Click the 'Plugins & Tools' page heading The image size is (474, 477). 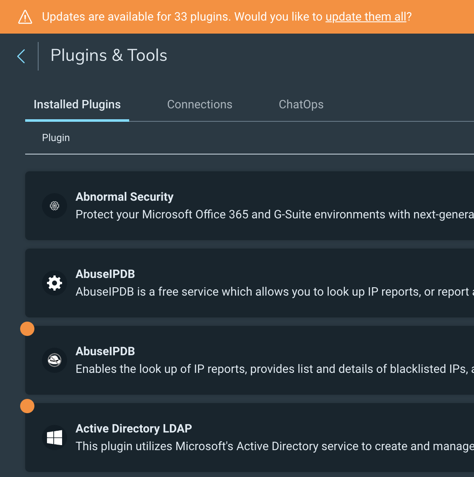tap(109, 55)
